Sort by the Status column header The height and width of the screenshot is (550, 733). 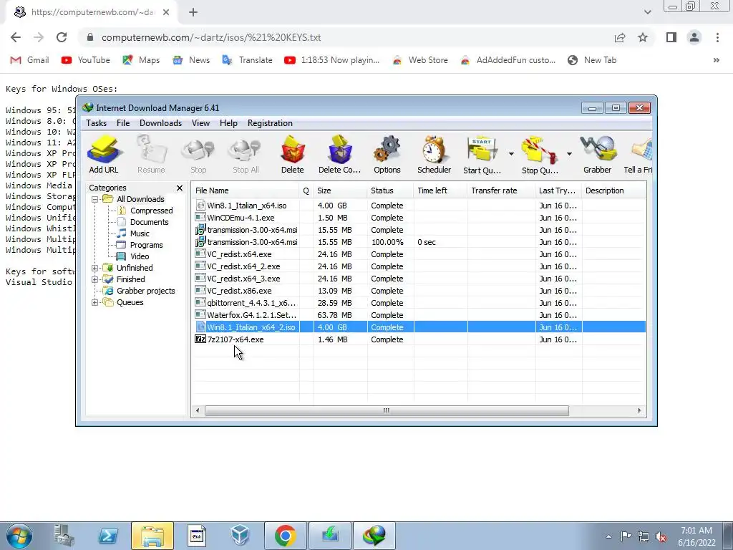coord(390,190)
